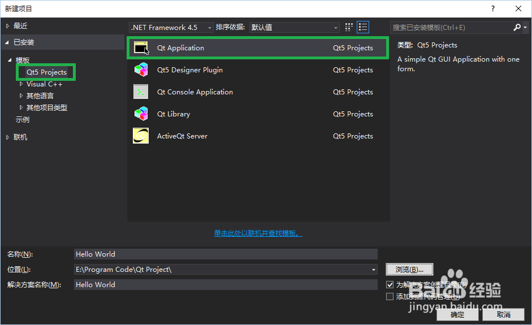
Task: Click the solution name input field
Action: 226,285
